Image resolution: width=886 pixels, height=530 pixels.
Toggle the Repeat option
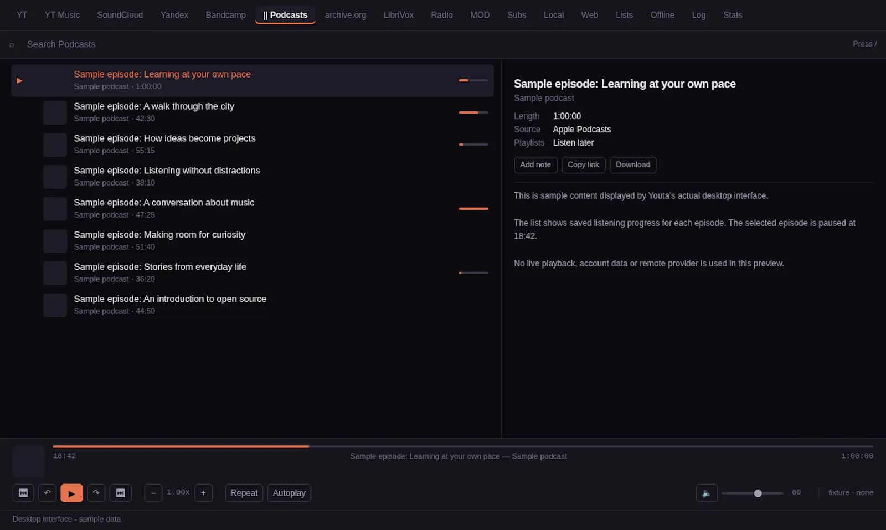(x=244, y=493)
